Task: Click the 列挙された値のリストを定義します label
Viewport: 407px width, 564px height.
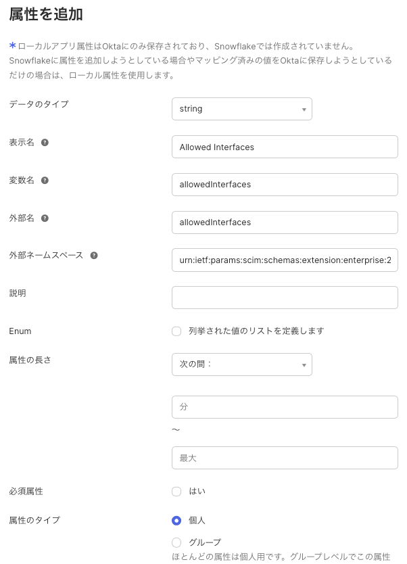Action: pyautogui.click(x=256, y=331)
